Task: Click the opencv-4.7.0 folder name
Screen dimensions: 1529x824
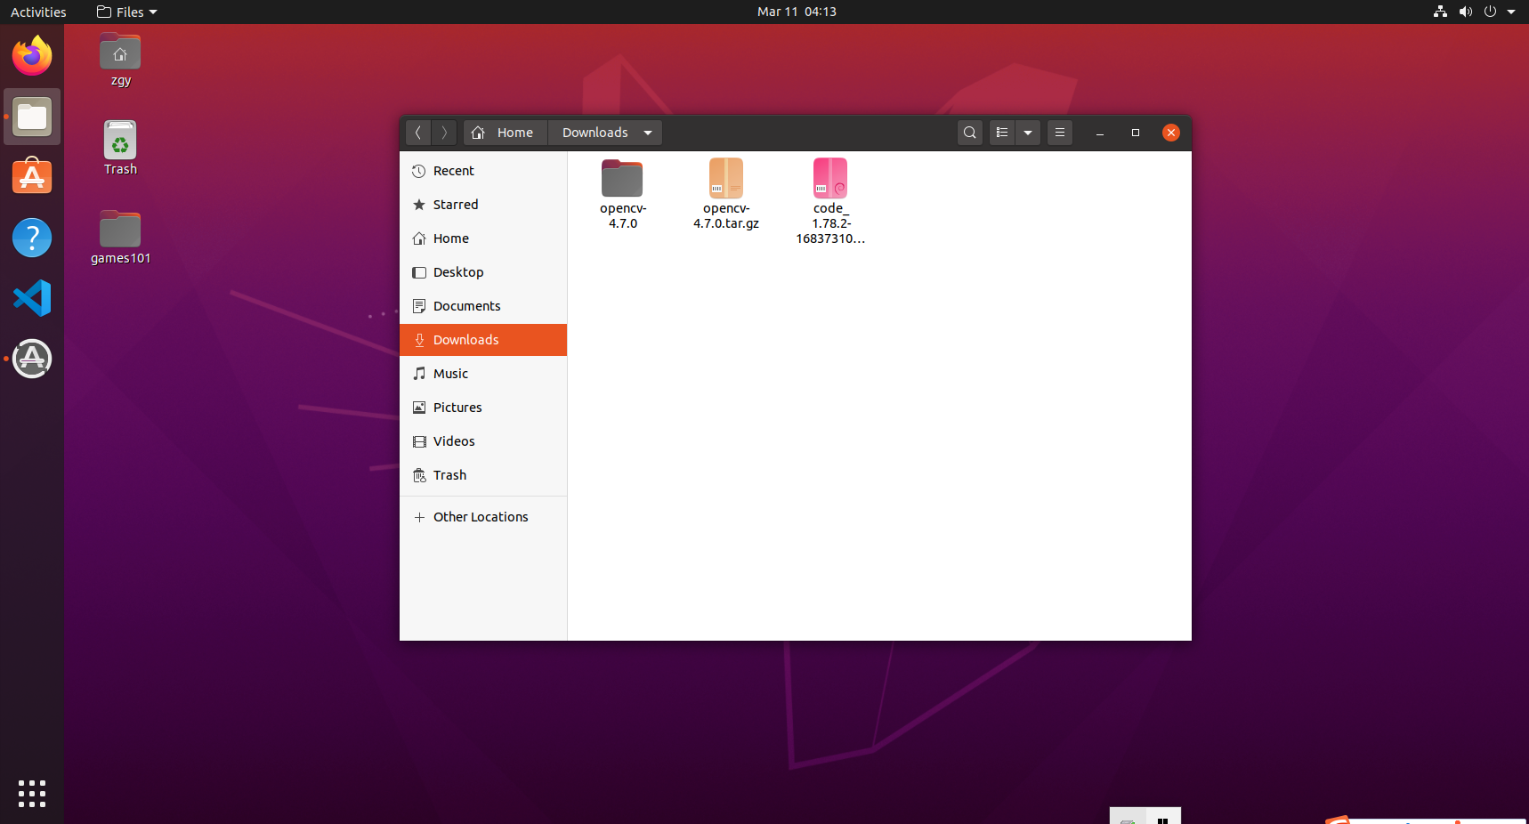Action: pyautogui.click(x=623, y=216)
